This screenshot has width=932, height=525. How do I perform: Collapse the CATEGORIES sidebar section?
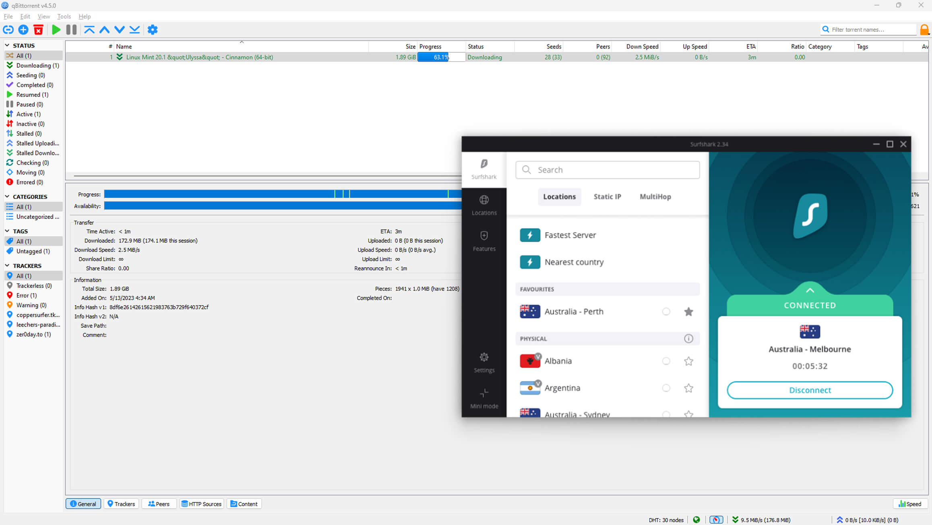pyautogui.click(x=7, y=196)
